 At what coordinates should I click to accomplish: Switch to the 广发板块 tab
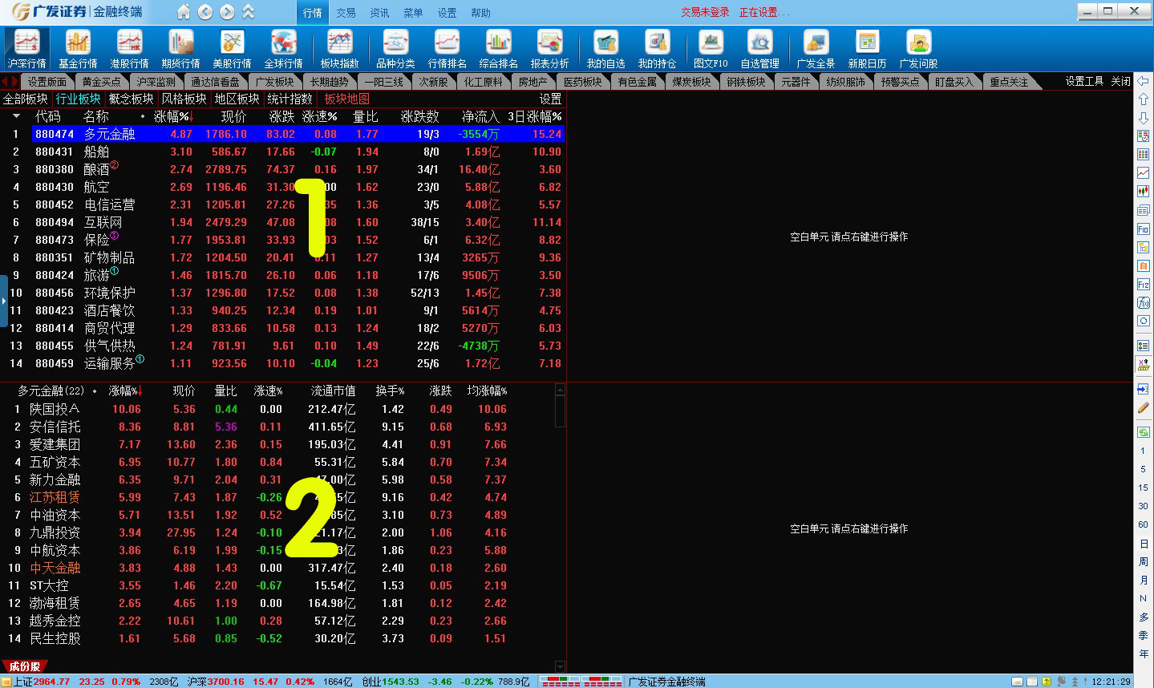(274, 82)
